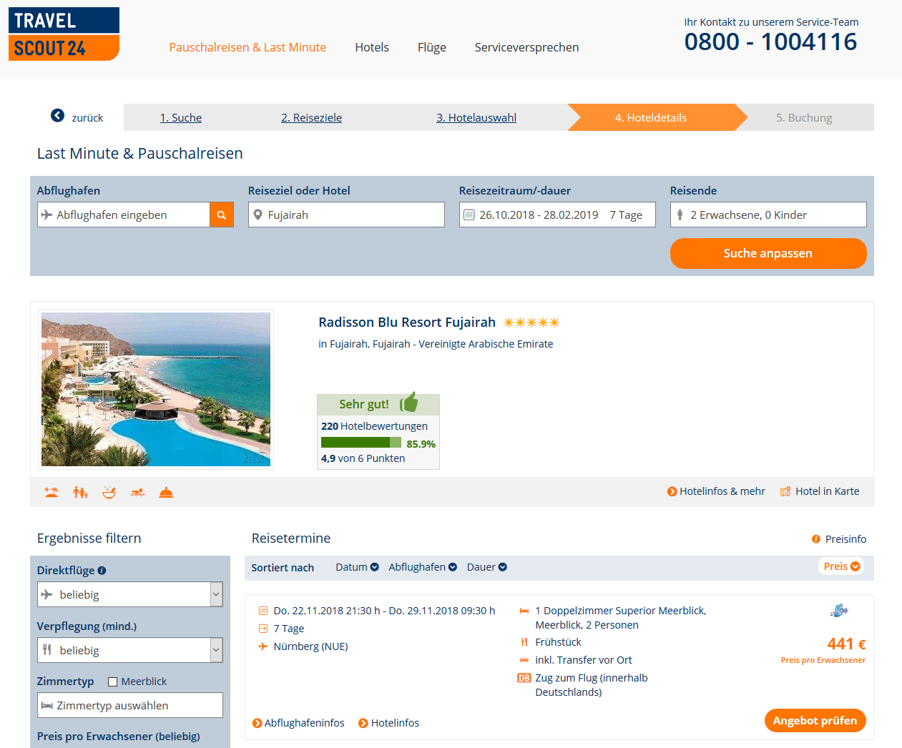Click the beach umbrella amenity icon
The height and width of the screenshot is (748, 902).
(x=52, y=492)
